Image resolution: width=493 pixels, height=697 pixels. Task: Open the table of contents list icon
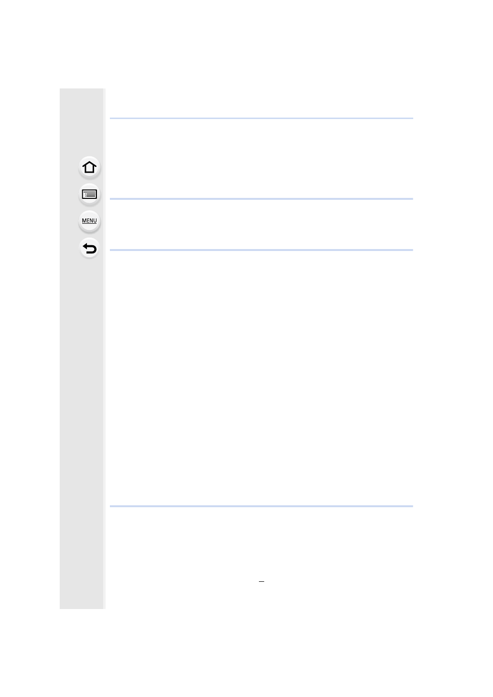tap(89, 195)
